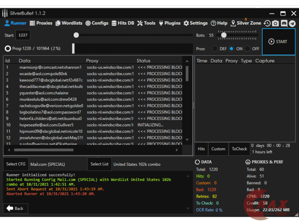
Task: Select the ON proxy radio option
Action: point(231,49)
